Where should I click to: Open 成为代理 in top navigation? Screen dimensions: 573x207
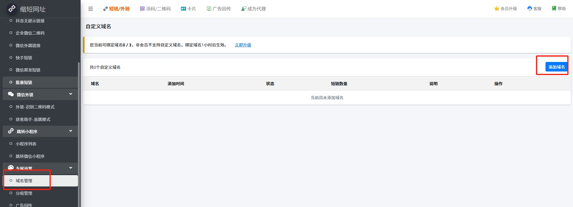(254, 9)
